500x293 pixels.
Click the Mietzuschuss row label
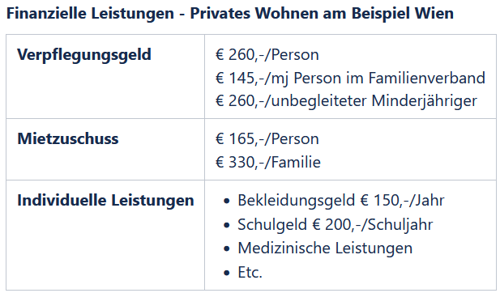click(68, 139)
